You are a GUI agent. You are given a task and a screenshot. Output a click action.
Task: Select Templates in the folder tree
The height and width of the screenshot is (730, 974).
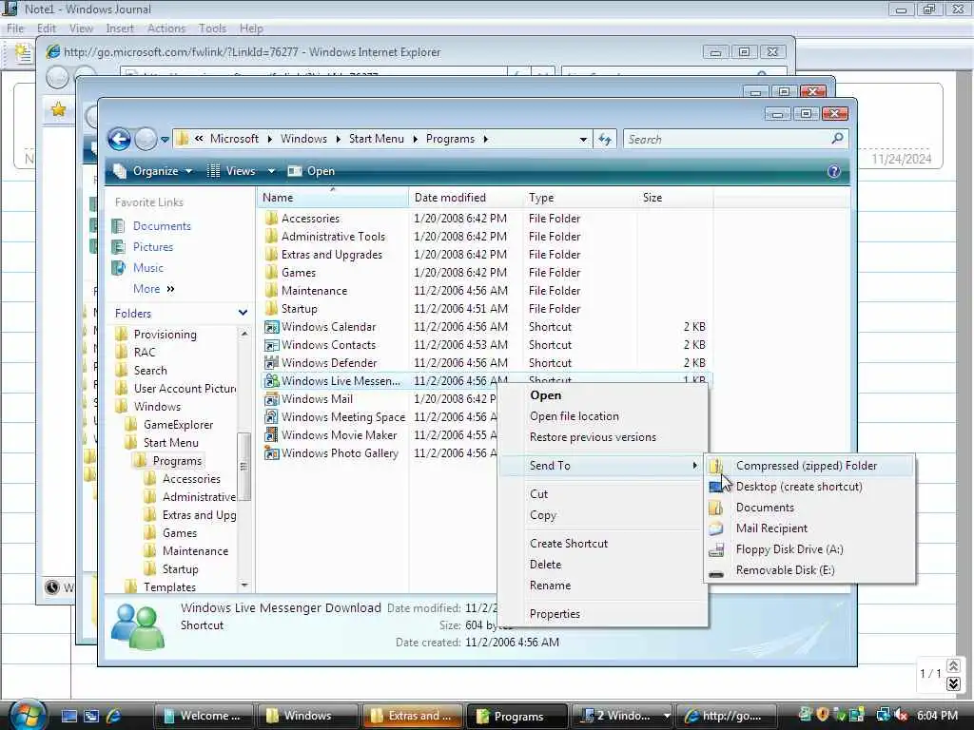coord(169,587)
